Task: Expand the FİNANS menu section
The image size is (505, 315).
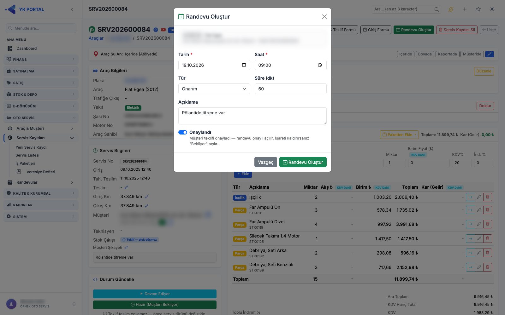Action: (41, 59)
